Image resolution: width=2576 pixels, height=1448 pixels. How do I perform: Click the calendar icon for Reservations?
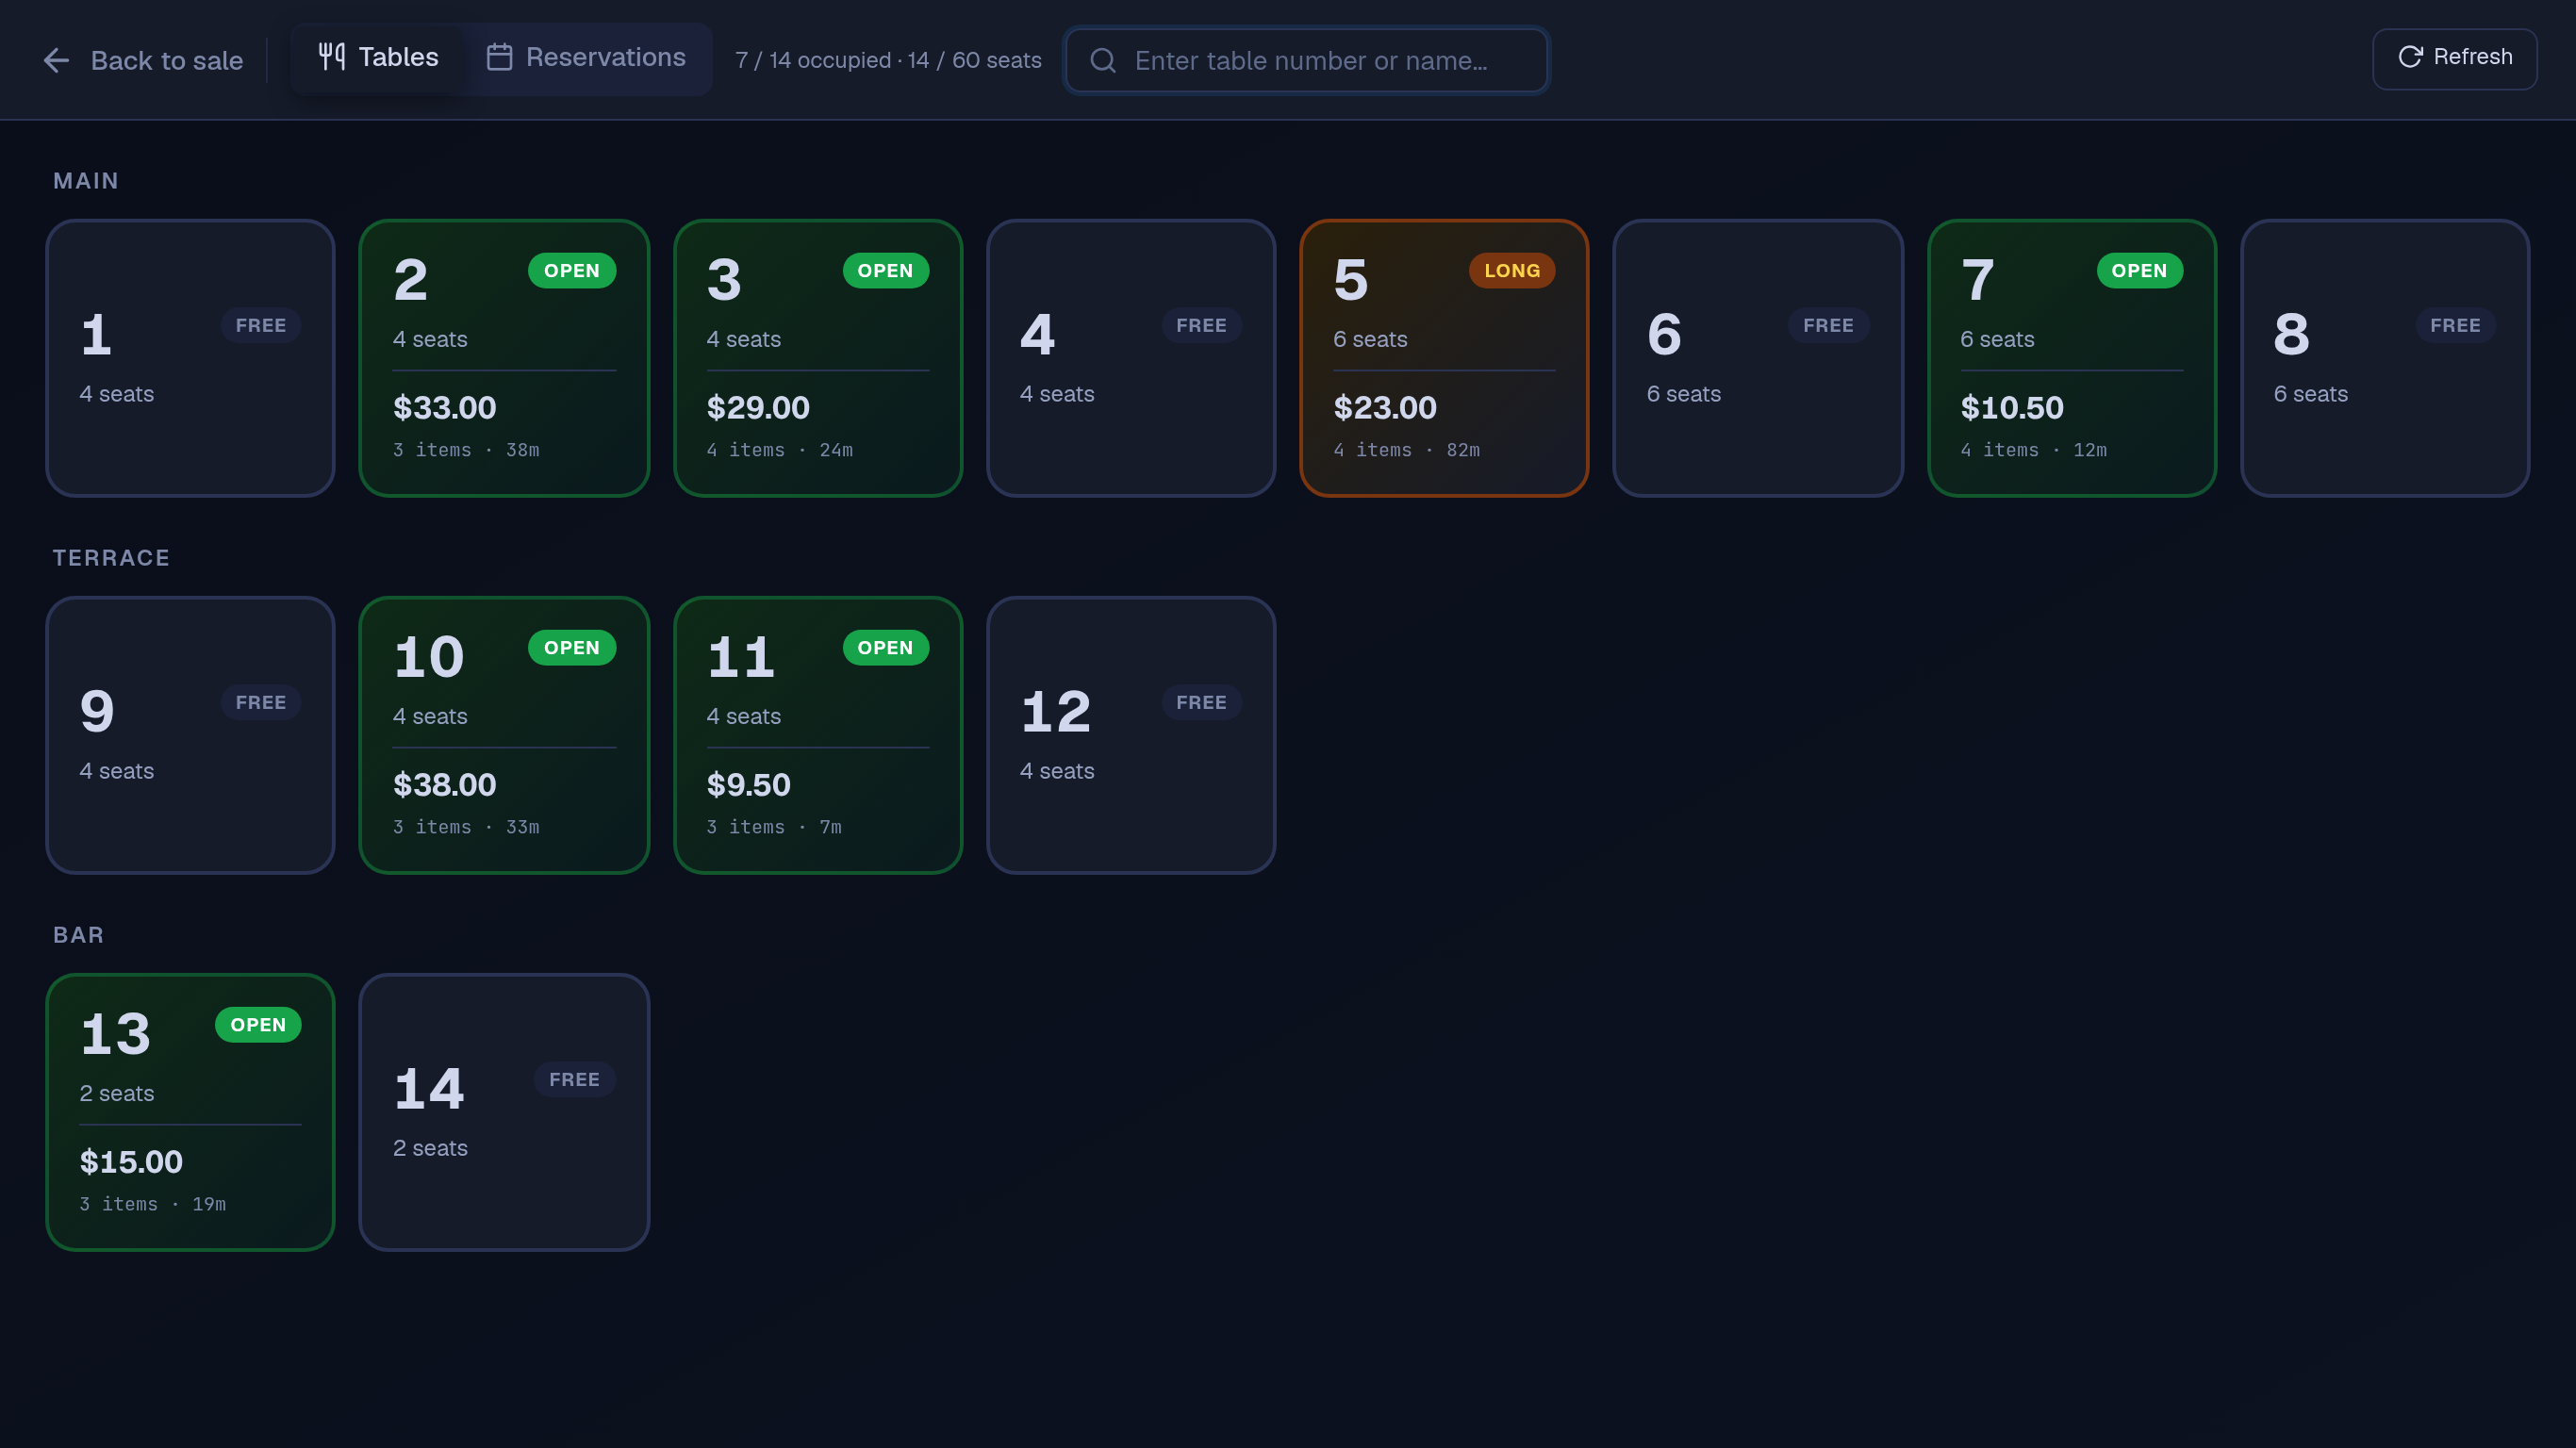point(500,57)
